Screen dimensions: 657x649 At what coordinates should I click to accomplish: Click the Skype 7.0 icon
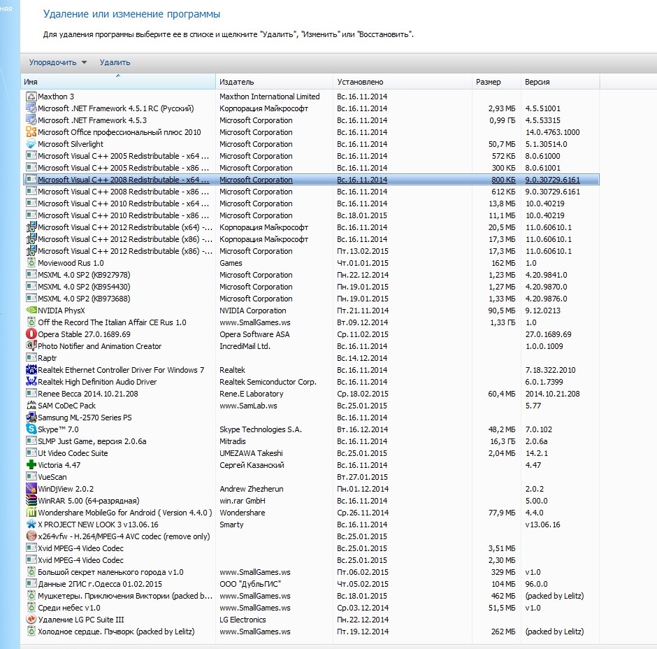click(31, 429)
